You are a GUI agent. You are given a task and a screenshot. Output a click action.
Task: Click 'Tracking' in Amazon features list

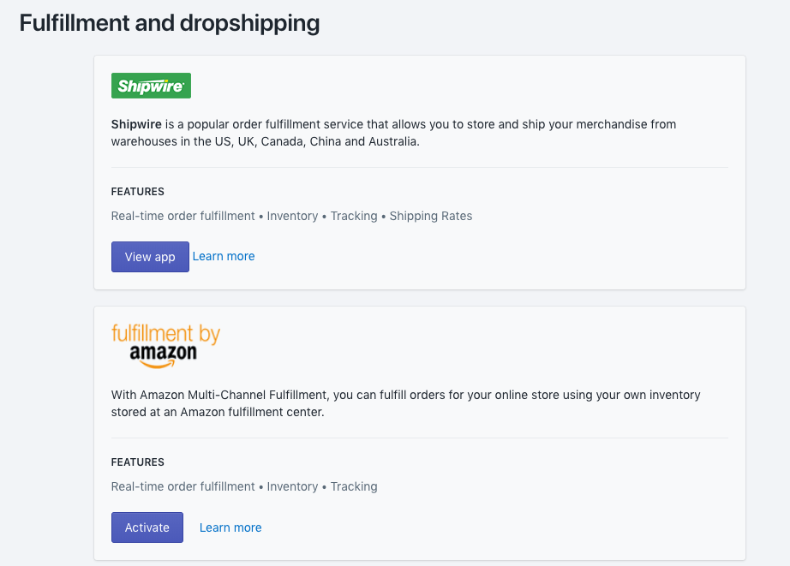click(354, 486)
